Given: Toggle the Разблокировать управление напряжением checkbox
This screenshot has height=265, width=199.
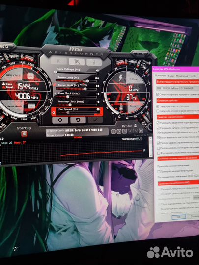Looking at the screenshot, I should 159,143.
